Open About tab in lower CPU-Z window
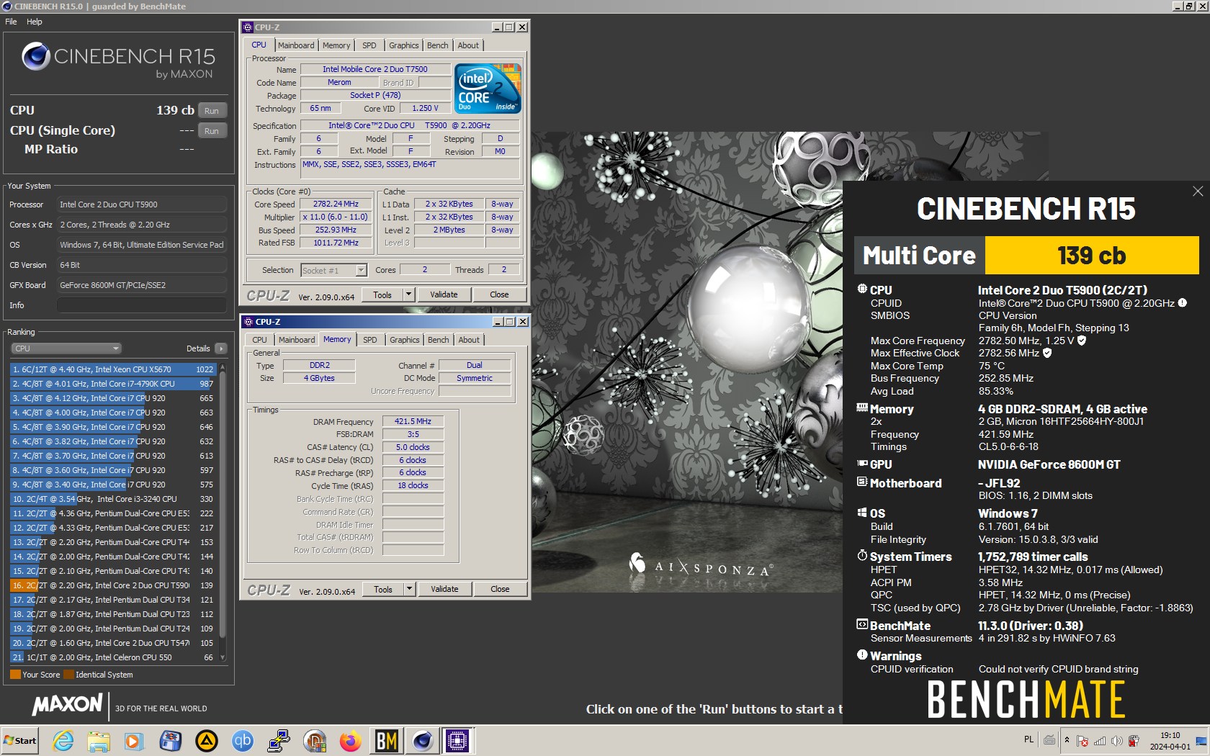The height and width of the screenshot is (756, 1210). pos(469,340)
